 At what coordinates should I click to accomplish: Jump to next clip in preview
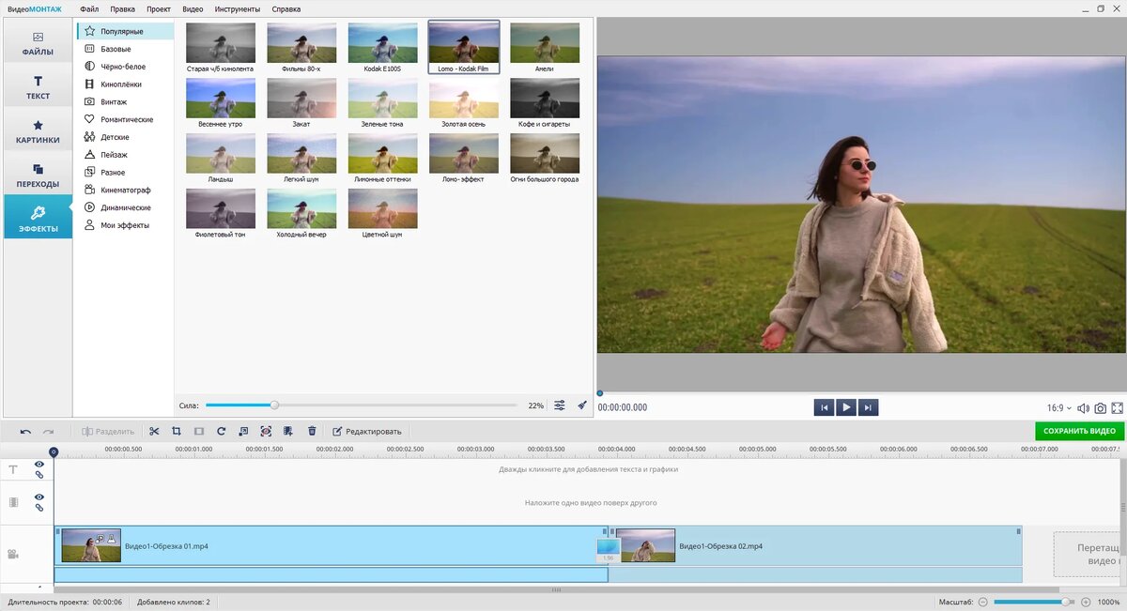[869, 407]
